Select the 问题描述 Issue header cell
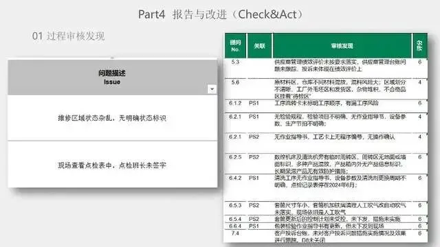 click(x=113, y=77)
